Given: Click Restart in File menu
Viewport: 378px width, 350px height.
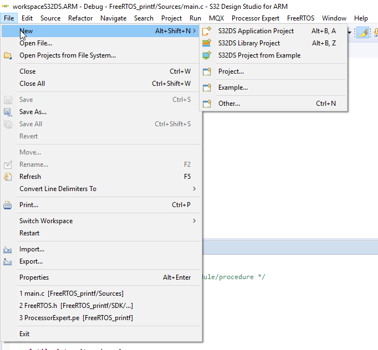Looking at the screenshot, I should pos(101,233).
